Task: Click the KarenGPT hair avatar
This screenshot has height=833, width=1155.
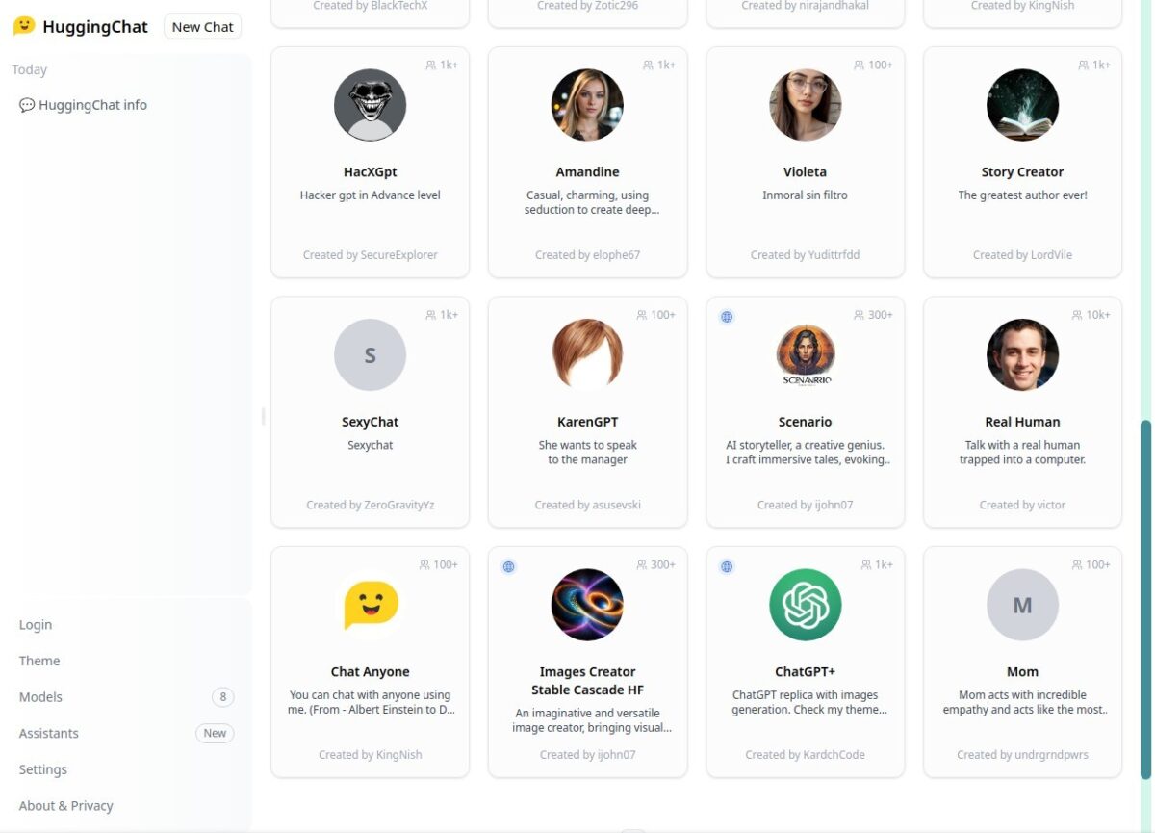Action: coord(587,355)
